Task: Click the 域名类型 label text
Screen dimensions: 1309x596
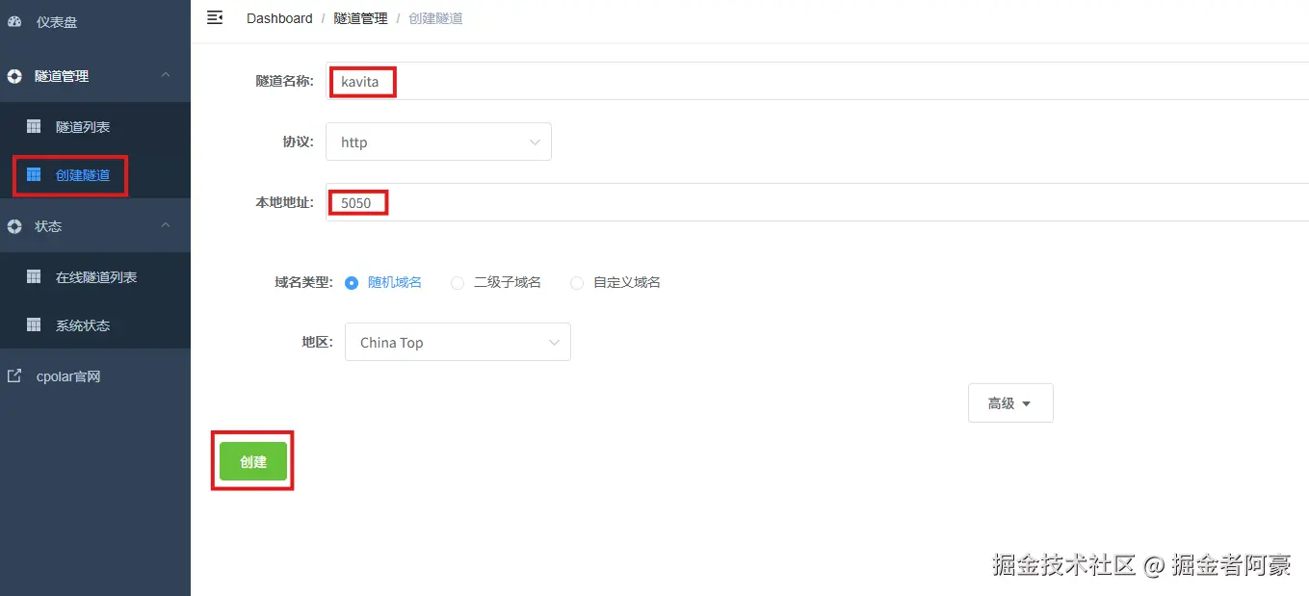Action: coord(303,283)
